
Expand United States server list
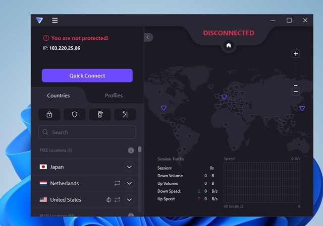coord(129,200)
